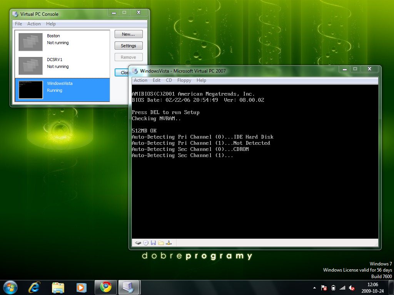The image size is (394, 295).
Task: Open Windows Explorer from the taskbar
Action: pos(58,287)
